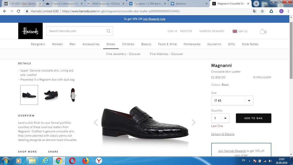Viewport: 293px width, 165px height.
Task: Click the volume speaker icon in tray
Action: pyautogui.click(x=270, y=161)
